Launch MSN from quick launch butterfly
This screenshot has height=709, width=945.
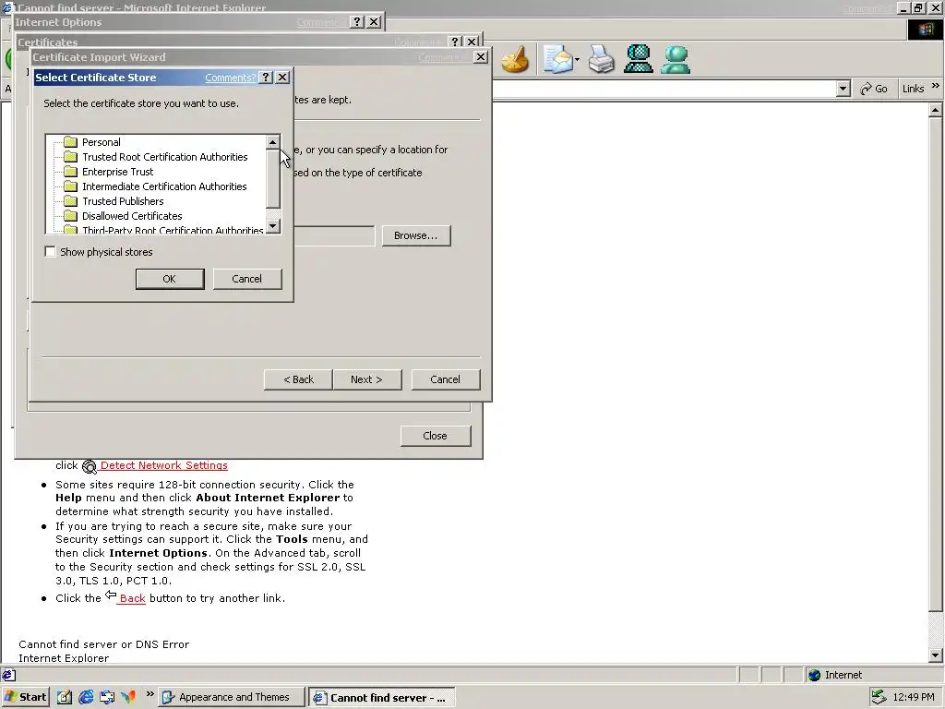pyautogui.click(x=128, y=697)
